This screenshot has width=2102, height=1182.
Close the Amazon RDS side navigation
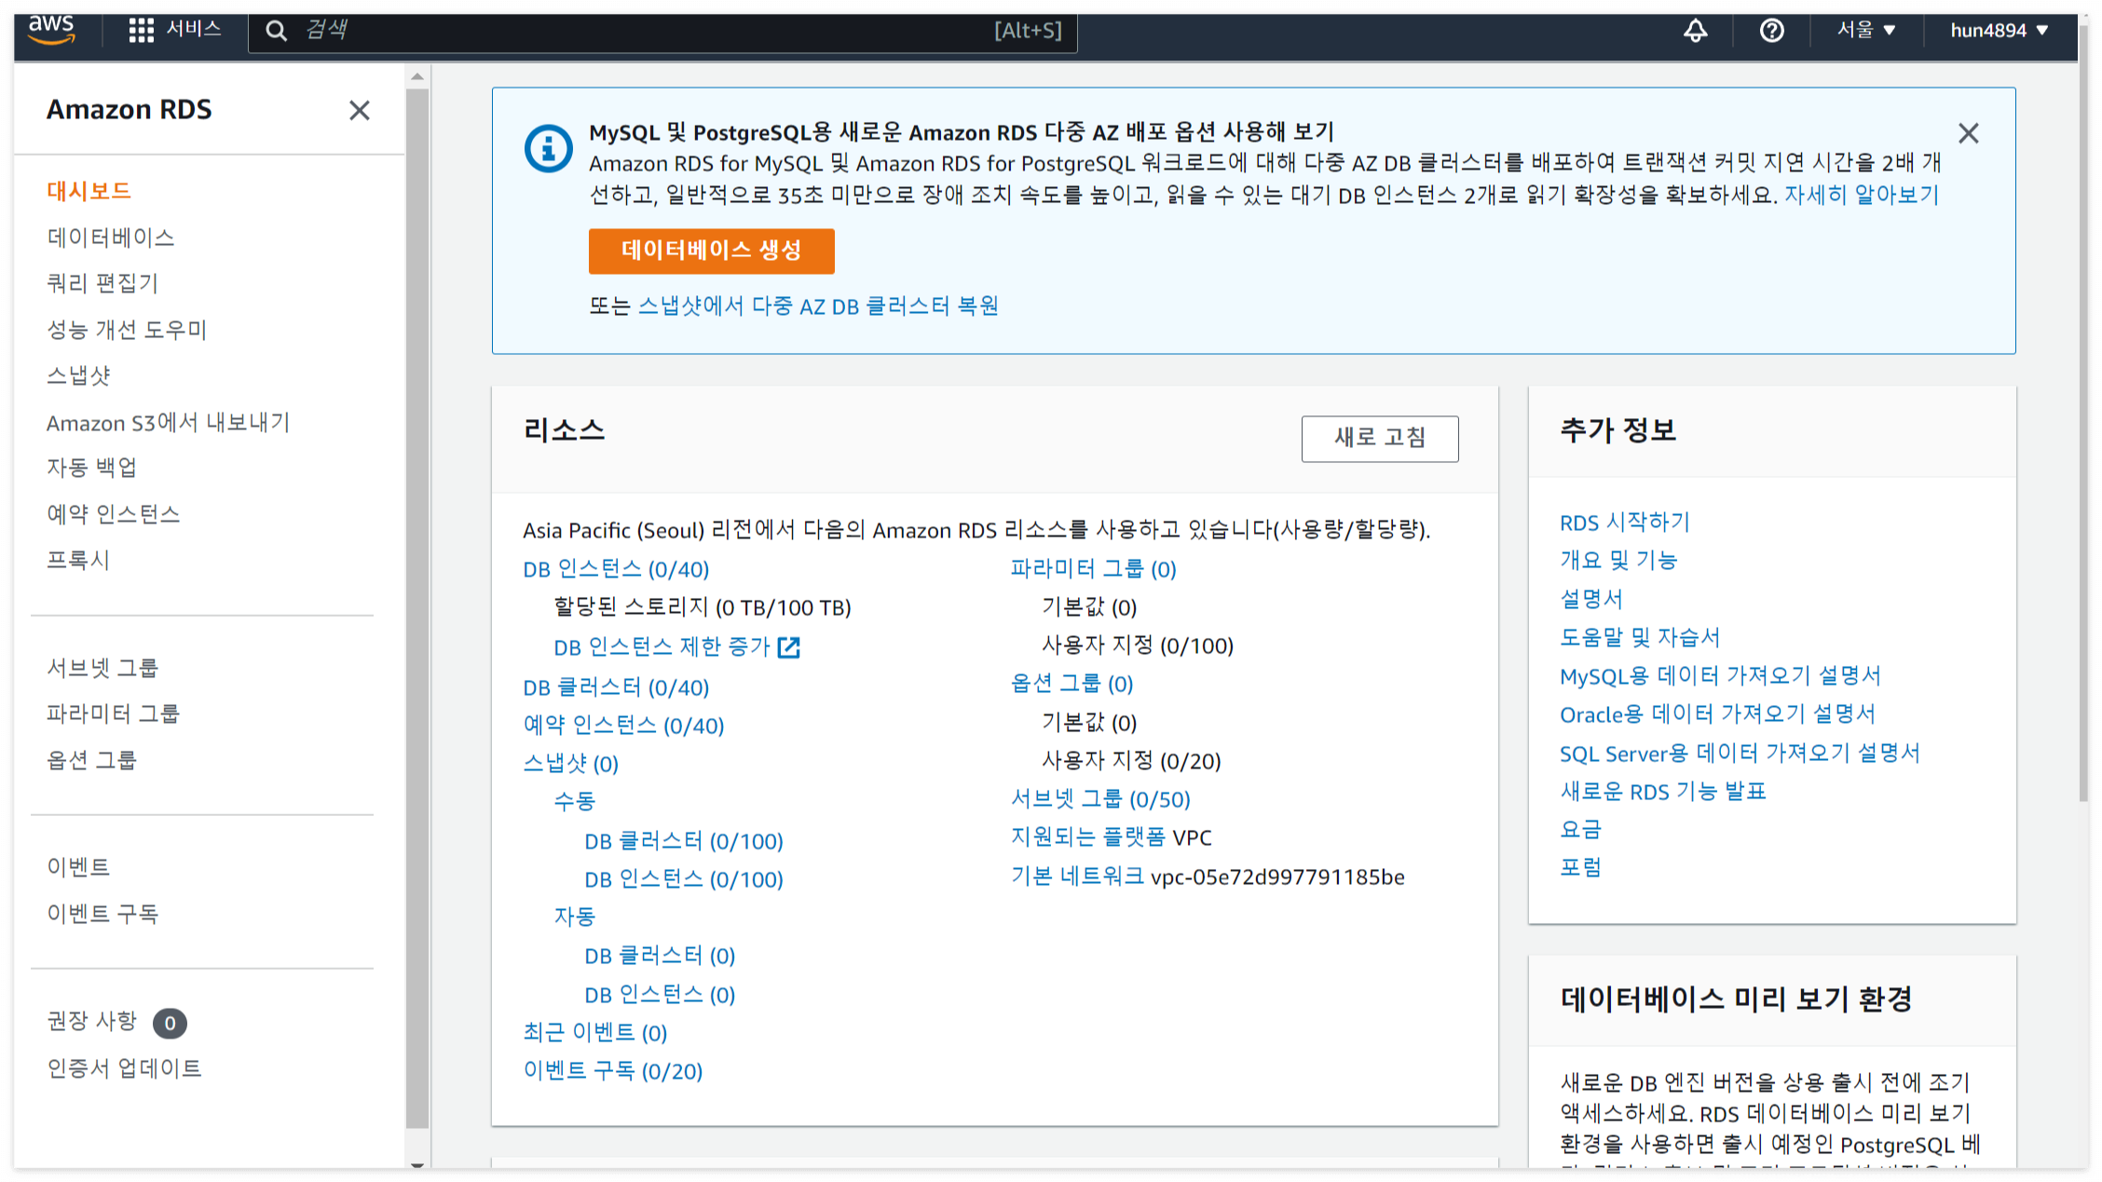point(359,111)
